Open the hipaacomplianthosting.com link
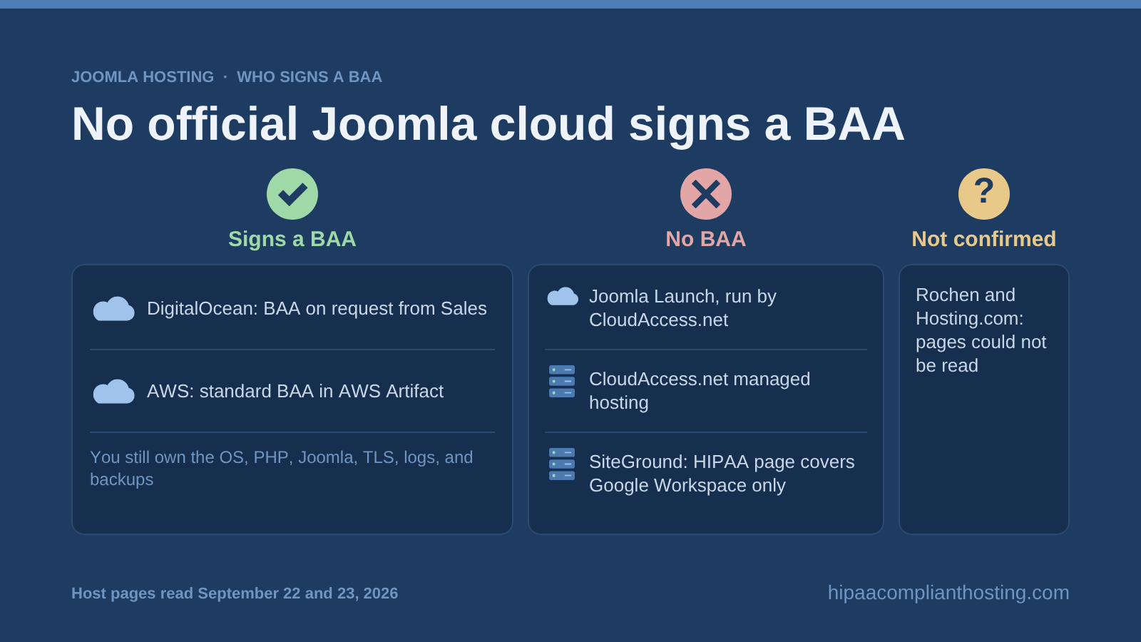This screenshot has height=642, width=1141. coord(948,593)
